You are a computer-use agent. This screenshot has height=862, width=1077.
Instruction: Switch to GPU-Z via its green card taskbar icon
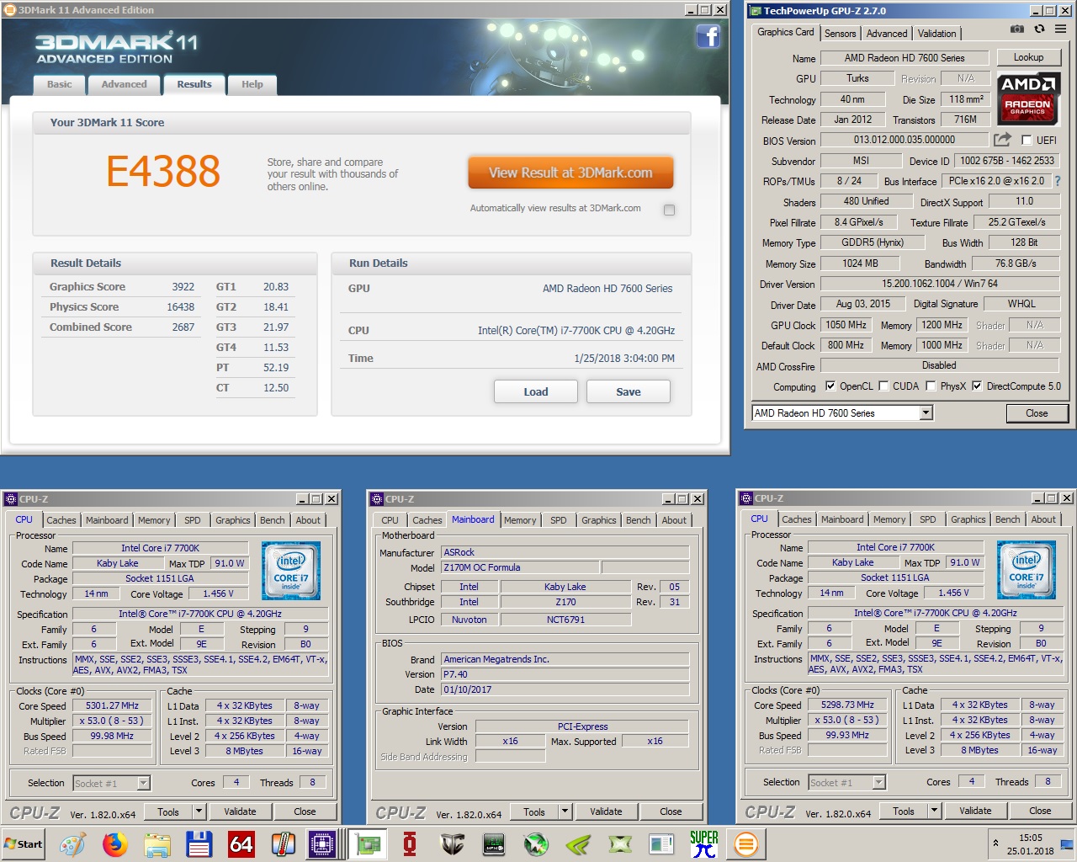pos(367,844)
